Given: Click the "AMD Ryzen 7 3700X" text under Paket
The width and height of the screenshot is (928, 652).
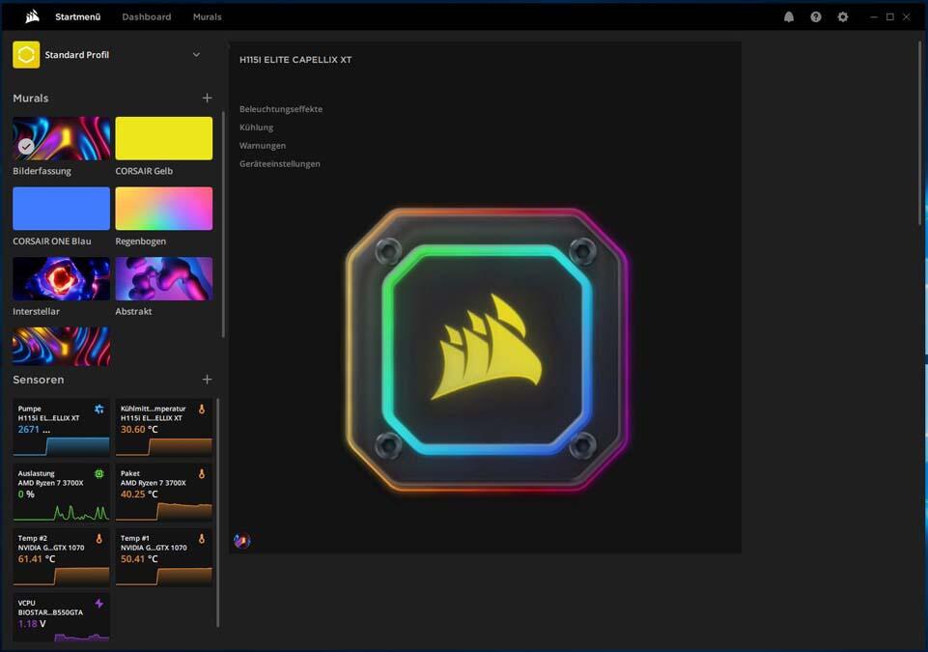Looking at the screenshot, I should click(154, 483).
